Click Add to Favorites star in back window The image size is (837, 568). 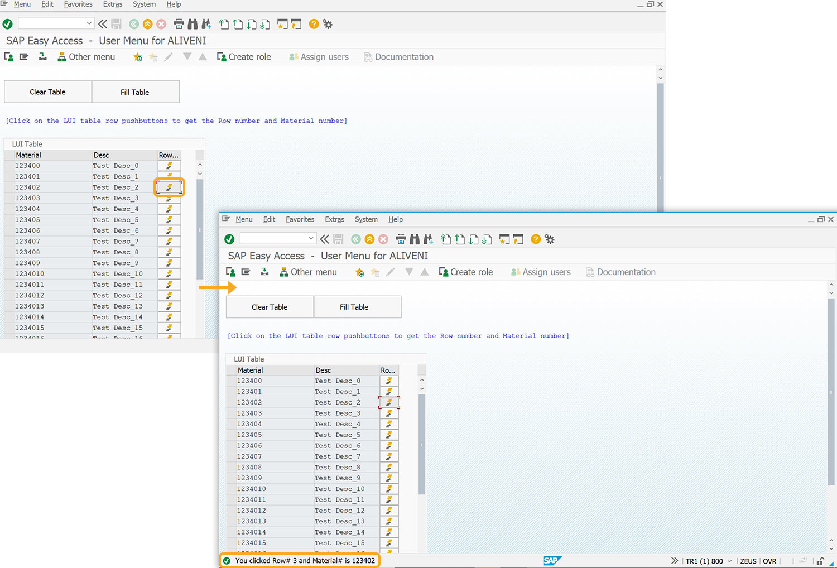pos(138,57)
